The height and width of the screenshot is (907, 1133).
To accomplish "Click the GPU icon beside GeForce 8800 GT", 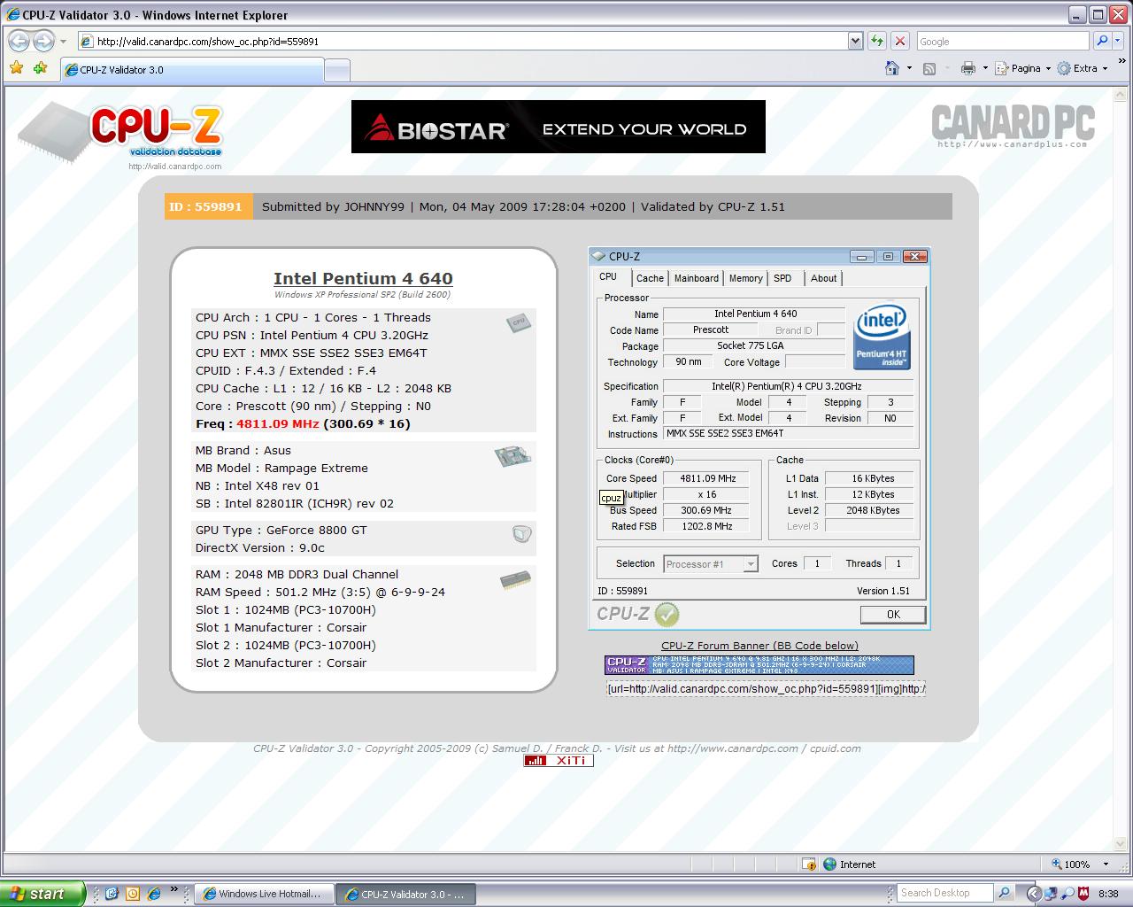I will pyautogui.click(x=521, y=533).
